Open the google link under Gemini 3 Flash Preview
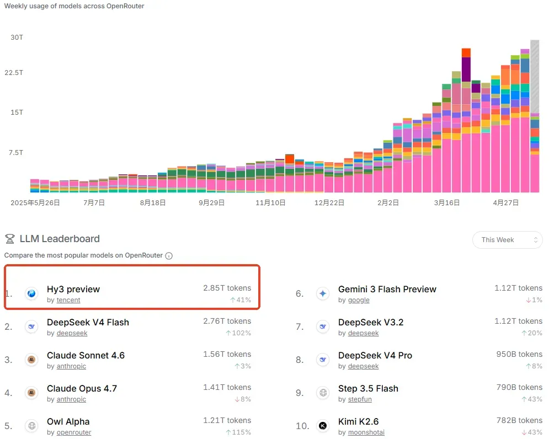 pyautogui.click(x=359, y=300)
